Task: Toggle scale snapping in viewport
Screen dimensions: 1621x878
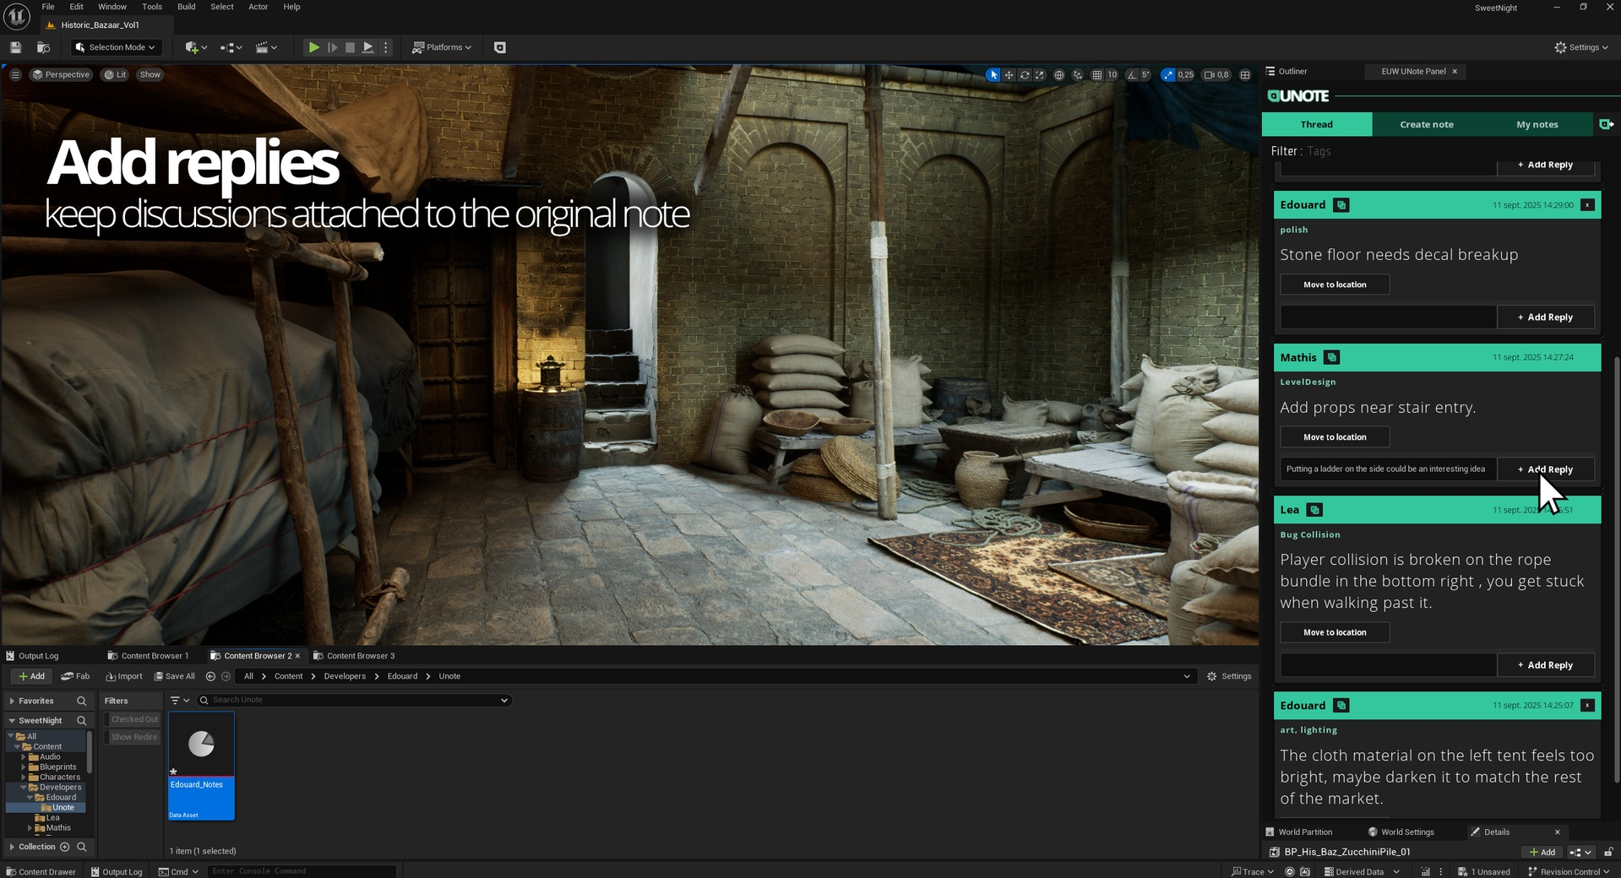Action: tap(1168, 75)
